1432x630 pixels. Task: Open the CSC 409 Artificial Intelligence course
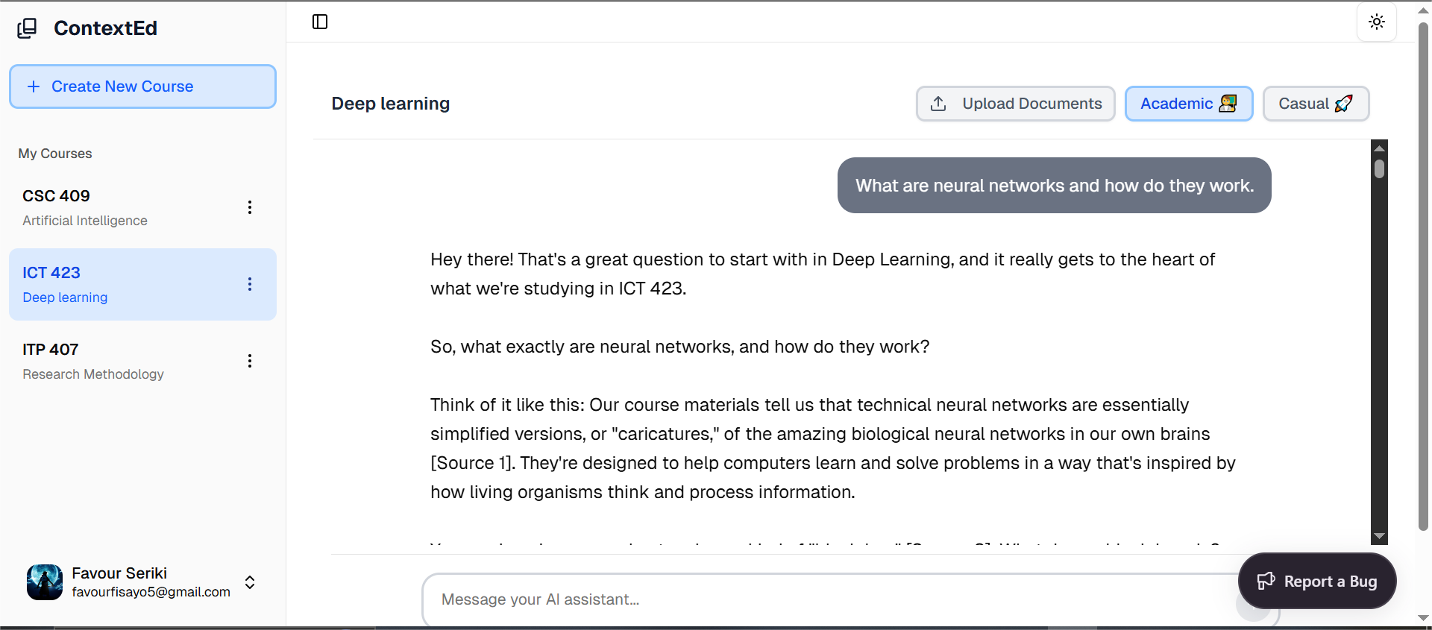(x=112, y=207)
